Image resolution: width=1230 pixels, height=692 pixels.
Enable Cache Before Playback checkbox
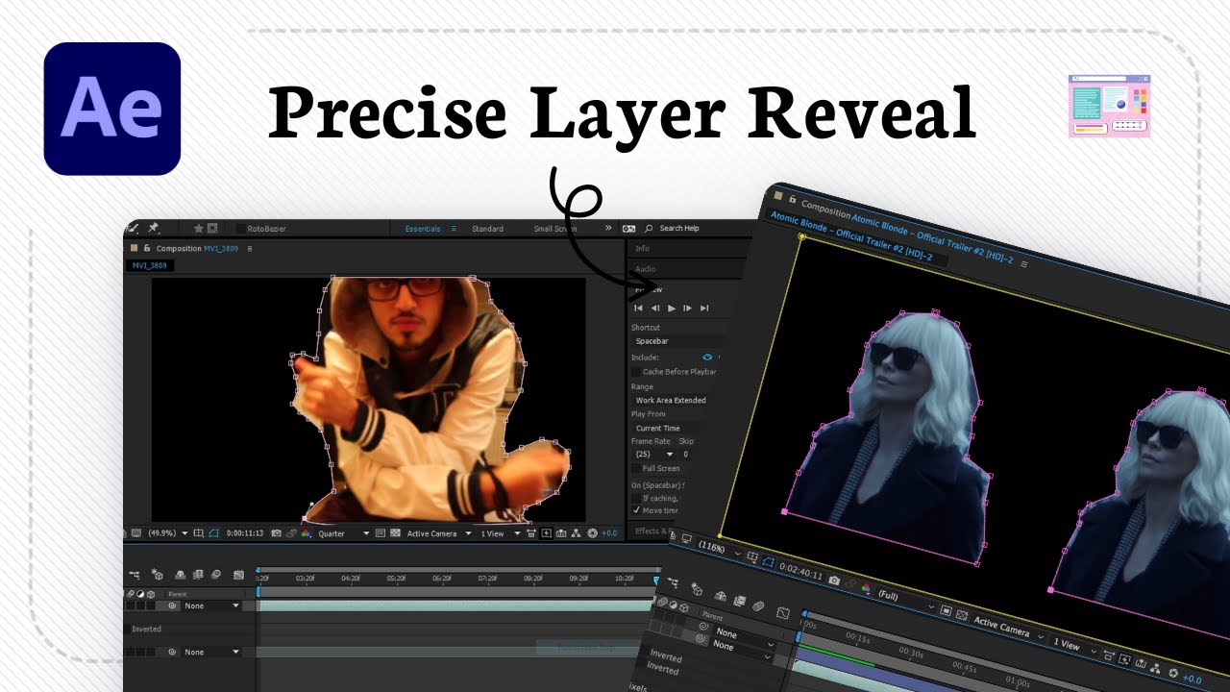pyautogui.click(x=636, y=372)
